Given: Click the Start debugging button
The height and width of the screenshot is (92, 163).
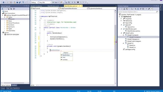Looking at the screenshot, I should pyautogui.click(x=56, y=2).
